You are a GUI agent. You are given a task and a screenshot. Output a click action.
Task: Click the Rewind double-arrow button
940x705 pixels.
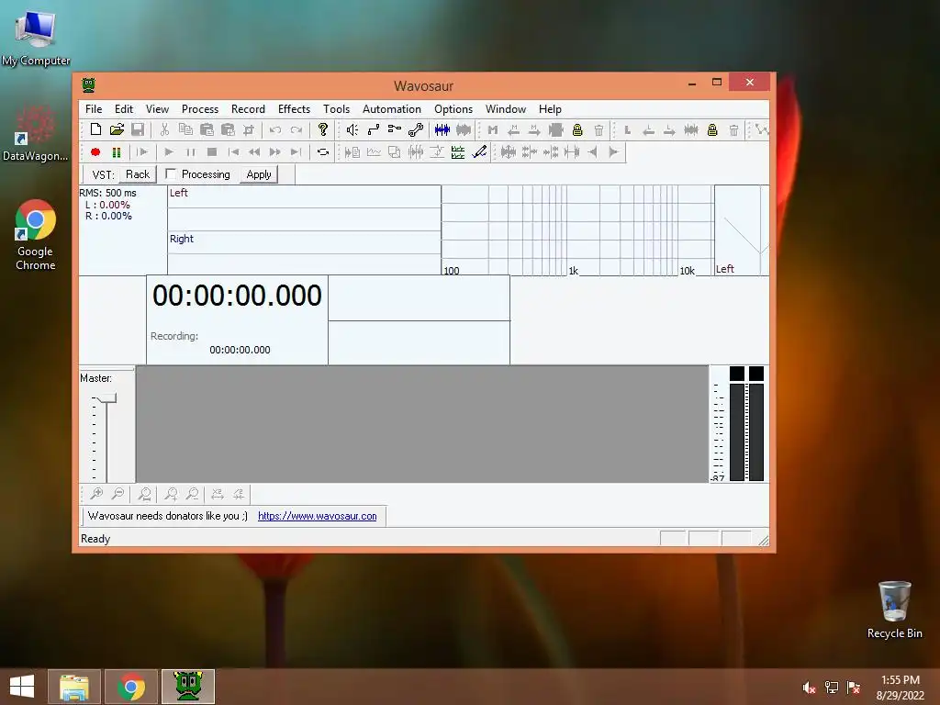coord(254,152)
